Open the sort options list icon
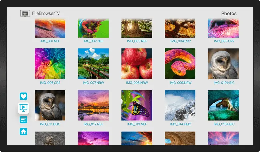Viewport: 260px width, 152px height. pos(23,120)
